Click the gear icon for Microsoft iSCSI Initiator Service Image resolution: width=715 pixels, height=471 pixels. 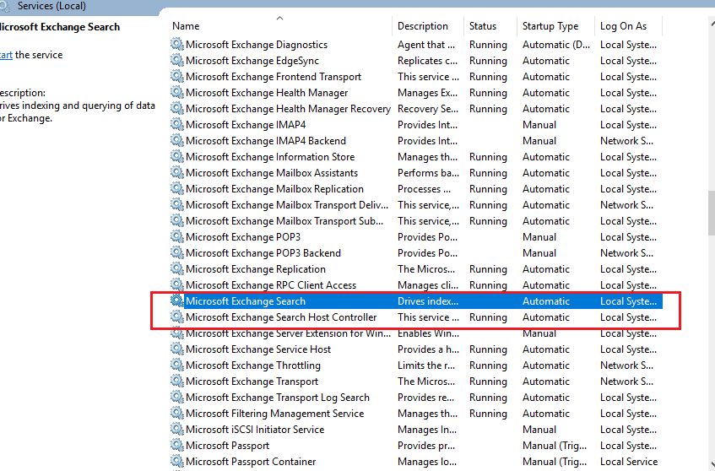point(177,429)
